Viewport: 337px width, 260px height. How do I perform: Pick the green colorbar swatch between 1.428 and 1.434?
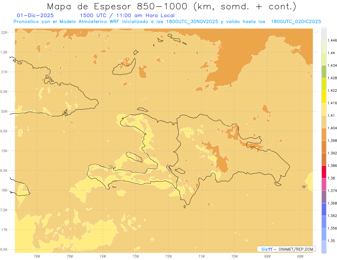(324, 72)
